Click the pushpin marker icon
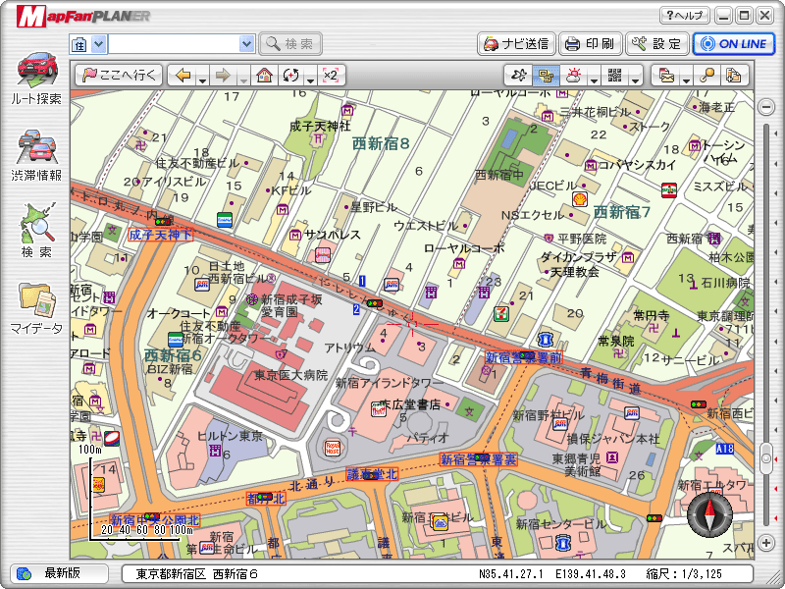This screenshot has height=589, width=785. (x=706, y=76)
